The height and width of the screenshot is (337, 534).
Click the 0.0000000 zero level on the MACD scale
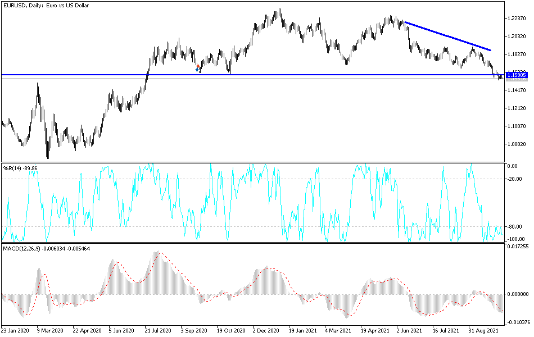517,294
